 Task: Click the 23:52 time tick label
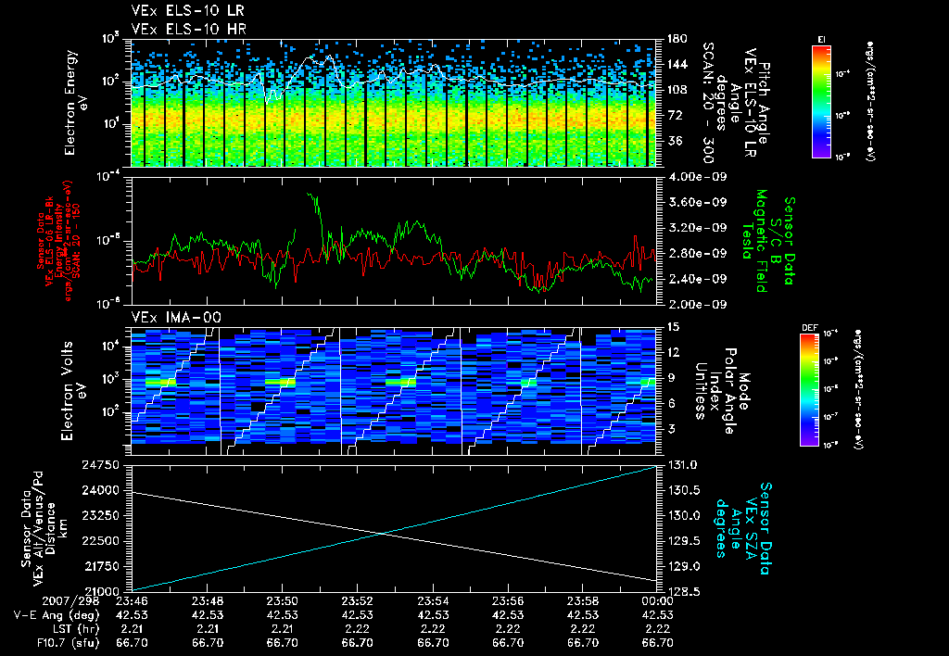pos(357,601)
